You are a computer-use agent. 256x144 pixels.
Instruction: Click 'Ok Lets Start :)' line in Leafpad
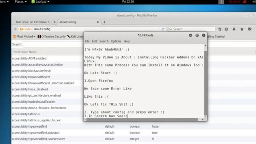click(100, 73)
